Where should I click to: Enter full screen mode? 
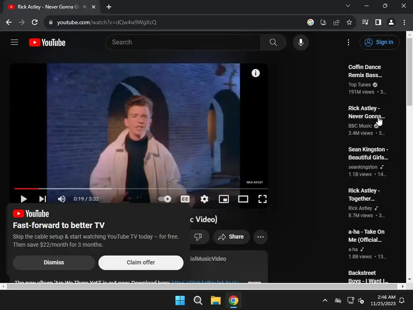pyautogui.click(x=262, y=199)
